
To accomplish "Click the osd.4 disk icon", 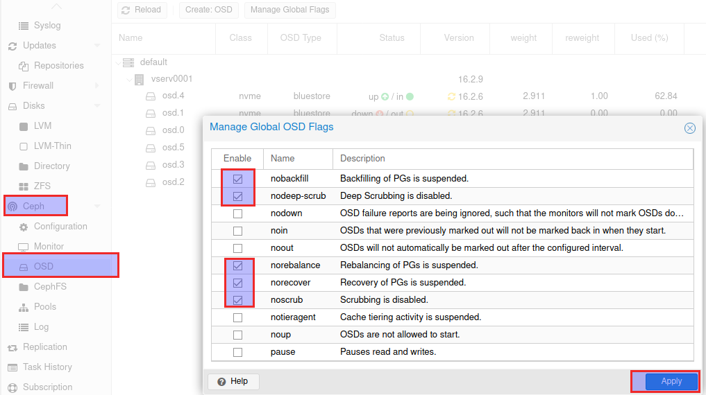I will 151,96.
